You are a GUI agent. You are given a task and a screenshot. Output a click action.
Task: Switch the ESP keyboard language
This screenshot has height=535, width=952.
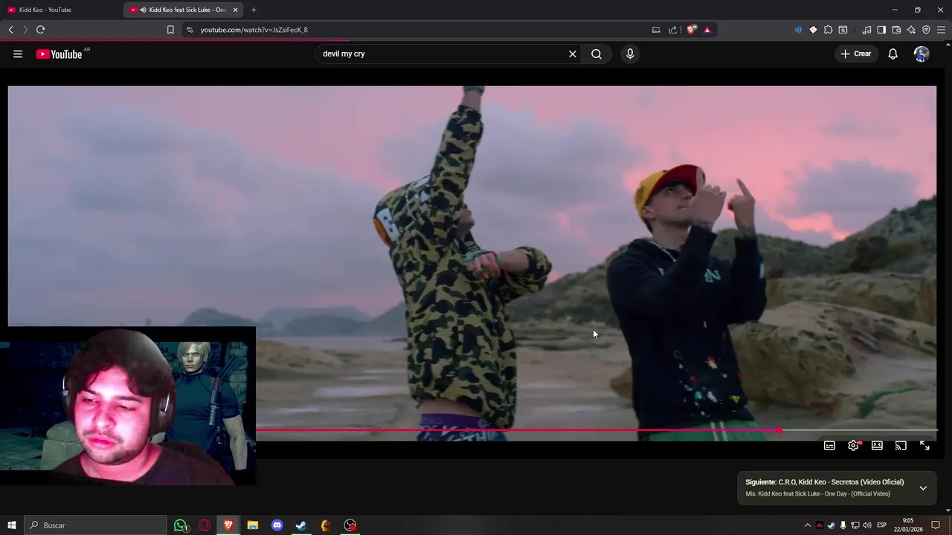(882, 525)
